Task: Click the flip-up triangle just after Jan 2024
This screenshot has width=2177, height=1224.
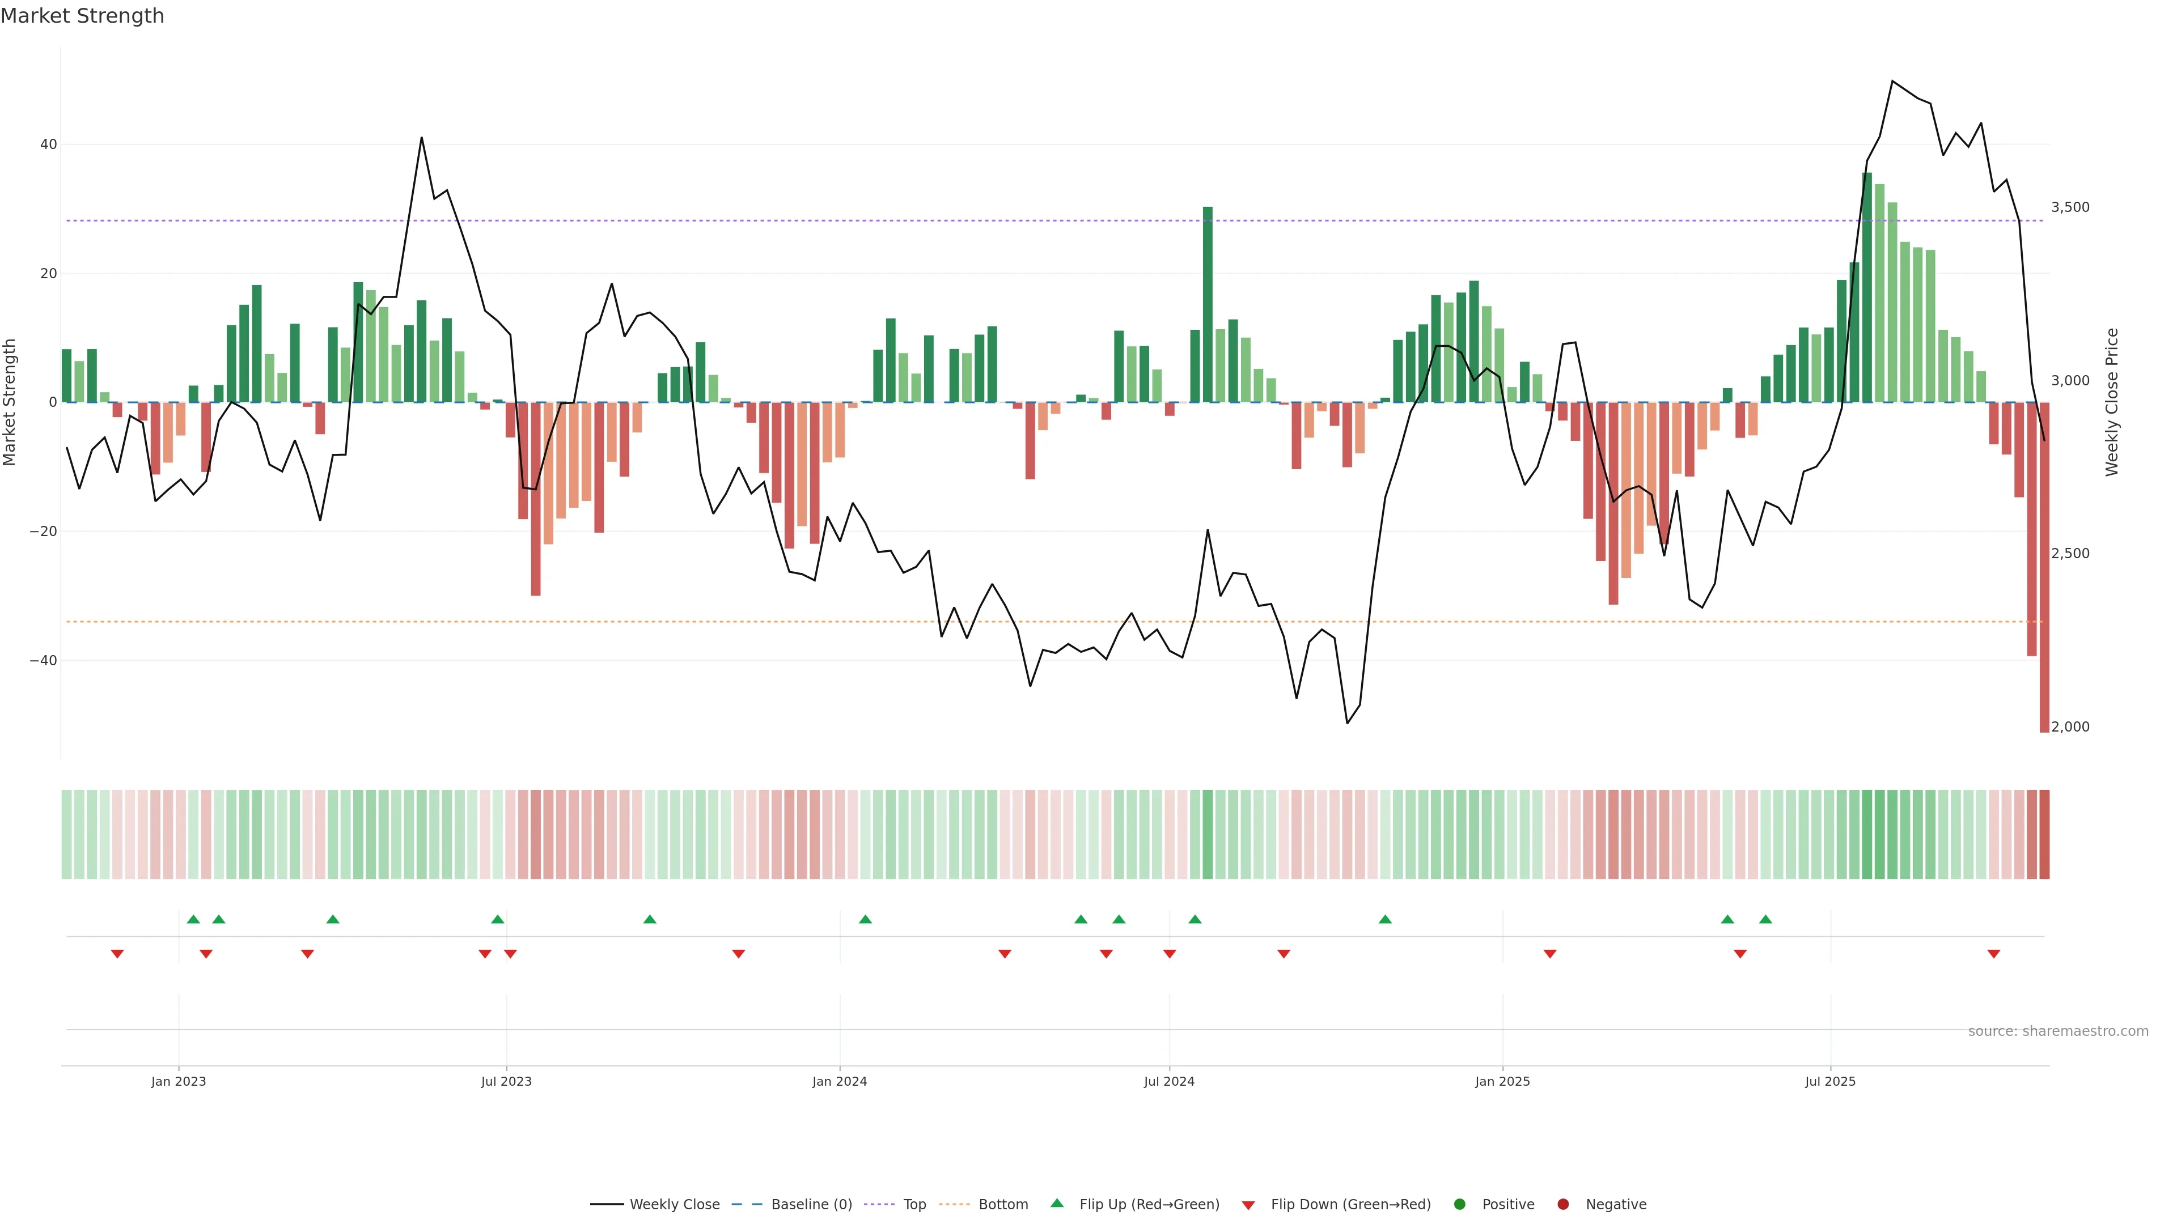Action: [x=865, y=919]
